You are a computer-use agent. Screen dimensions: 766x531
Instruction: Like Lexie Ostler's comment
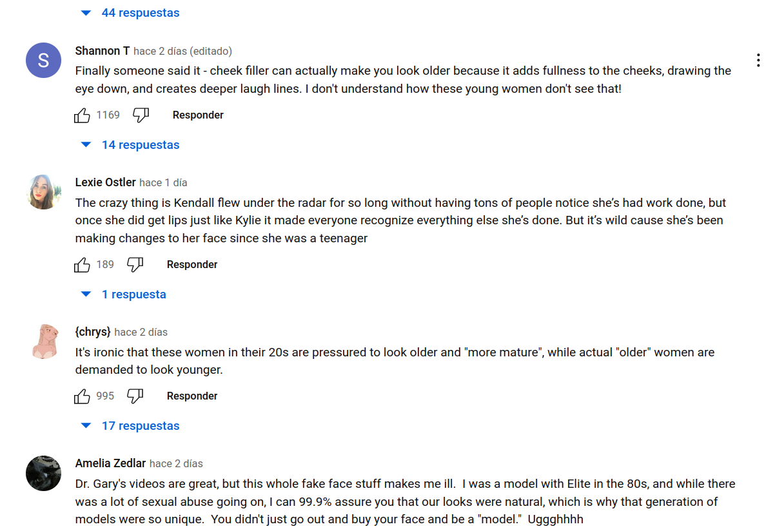(x=82, y=265)
